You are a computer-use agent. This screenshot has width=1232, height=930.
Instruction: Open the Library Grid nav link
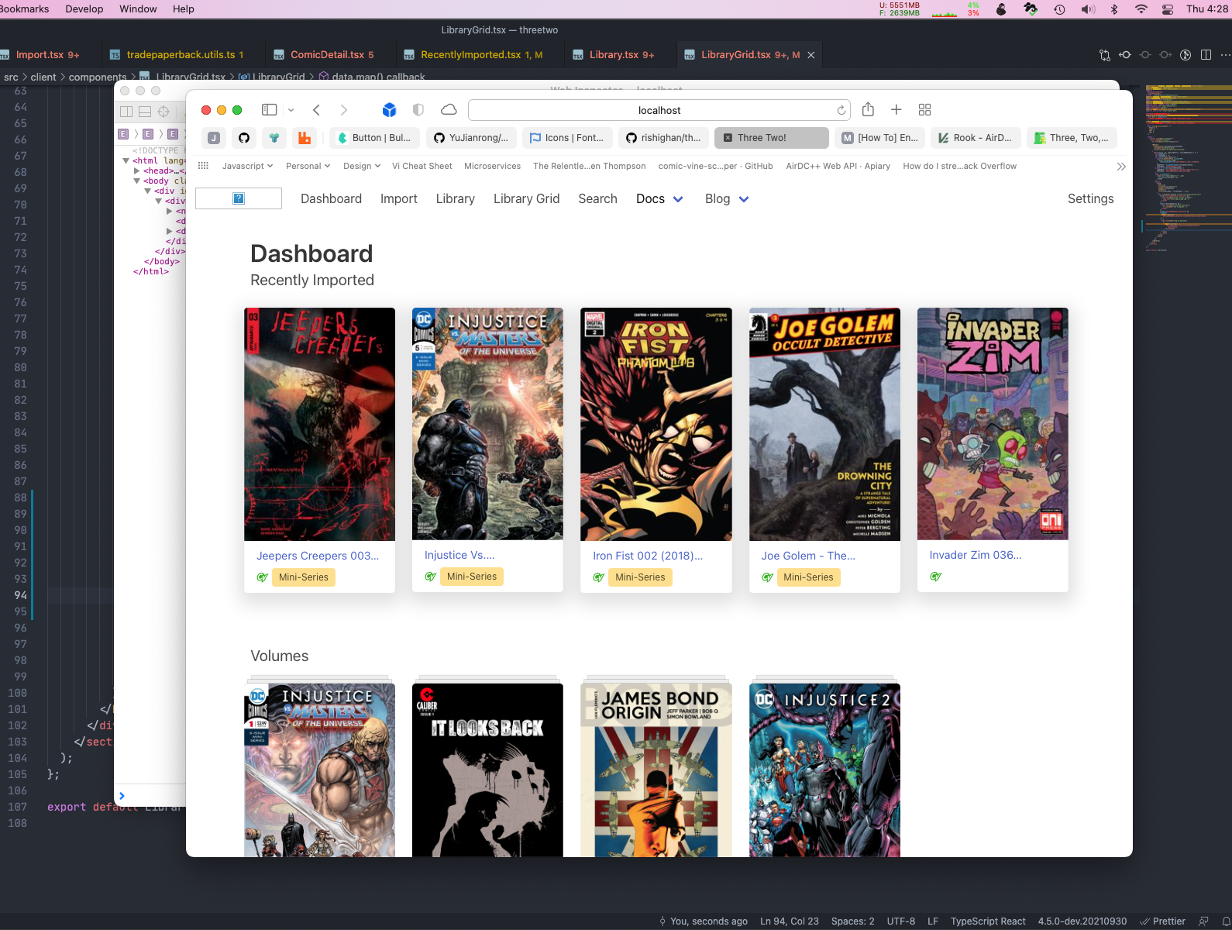pyautogui.click(x=526, y=199)
